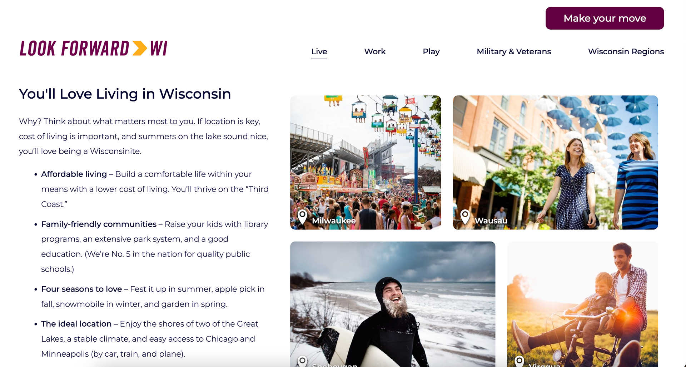Select the Play navigation item
Image resolution: width=686 pixels, height=367 pixels.
(x=431, y=51)
